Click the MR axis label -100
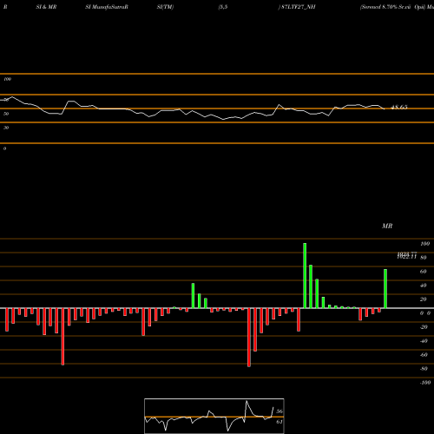 click(425, 383)
